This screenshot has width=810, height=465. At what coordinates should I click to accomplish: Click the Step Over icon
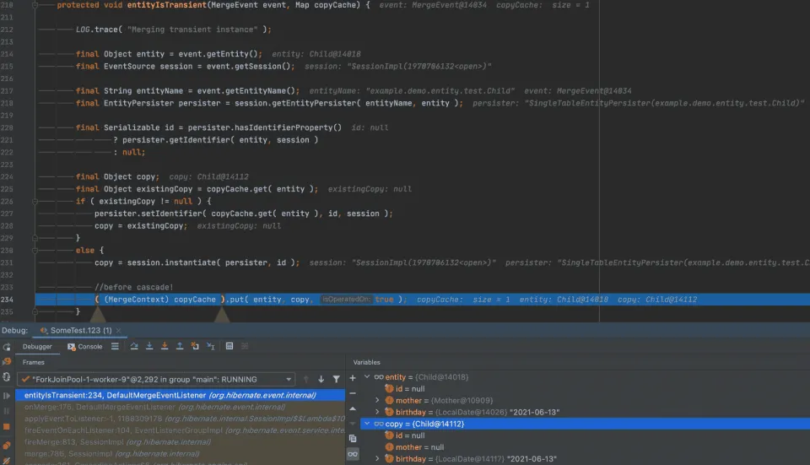tap(134, 346)
